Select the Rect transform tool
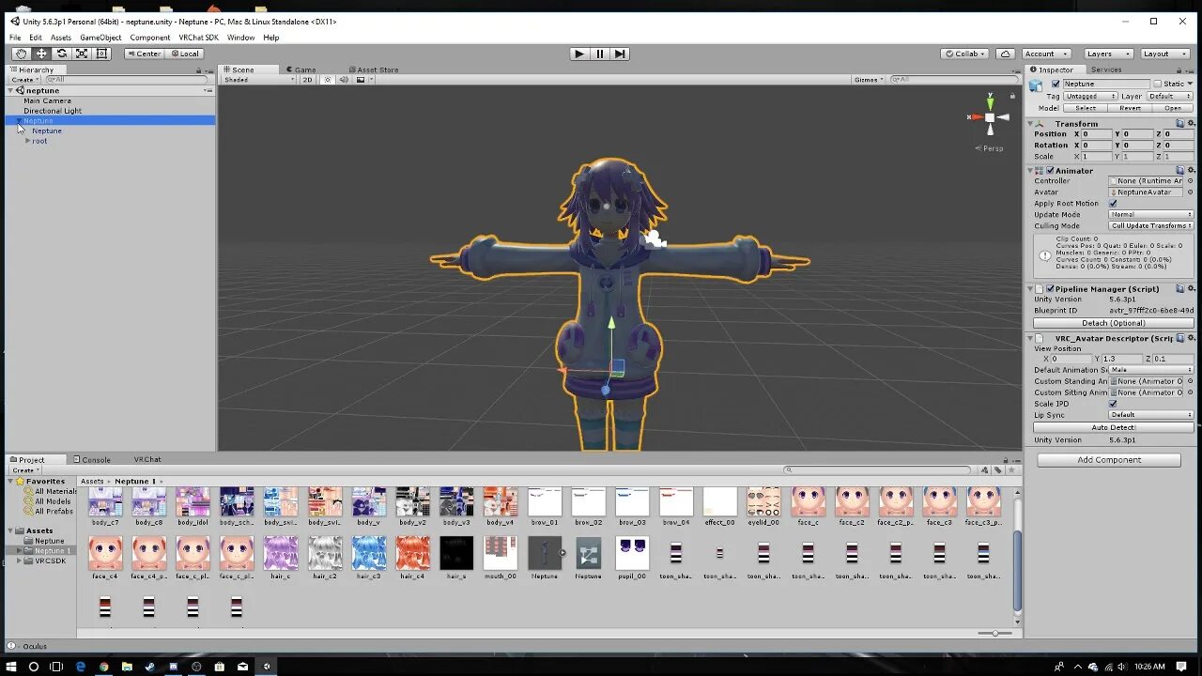 tap(102, 54)
